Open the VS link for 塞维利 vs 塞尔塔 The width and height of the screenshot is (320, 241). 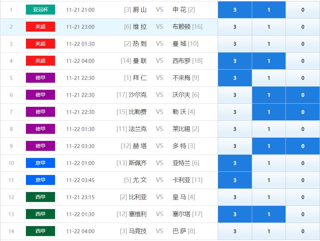coord(159,214)
